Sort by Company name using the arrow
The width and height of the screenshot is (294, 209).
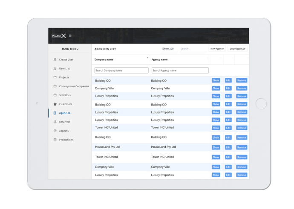coord(147,58)
